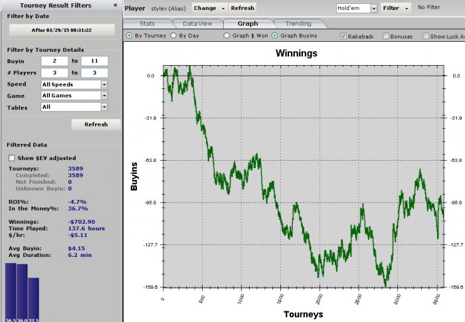Select Graph $ Won radio button
The image size is (465, 322).
[227, 36]
